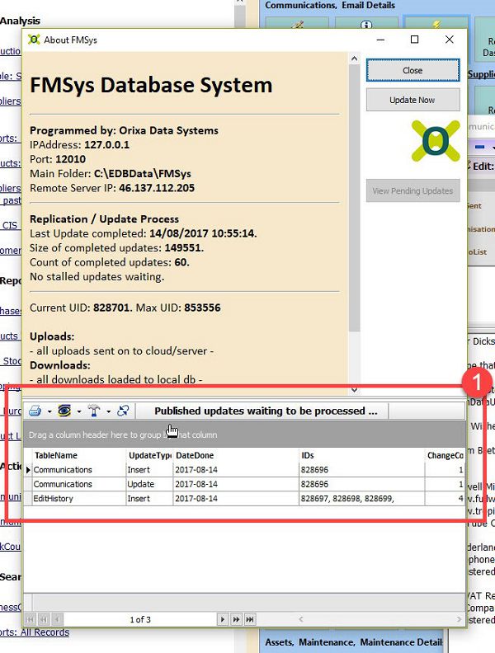This screenshot has width=495, height=653.
Task: Click the ChangeCo column header
Action: coord(445,455)
